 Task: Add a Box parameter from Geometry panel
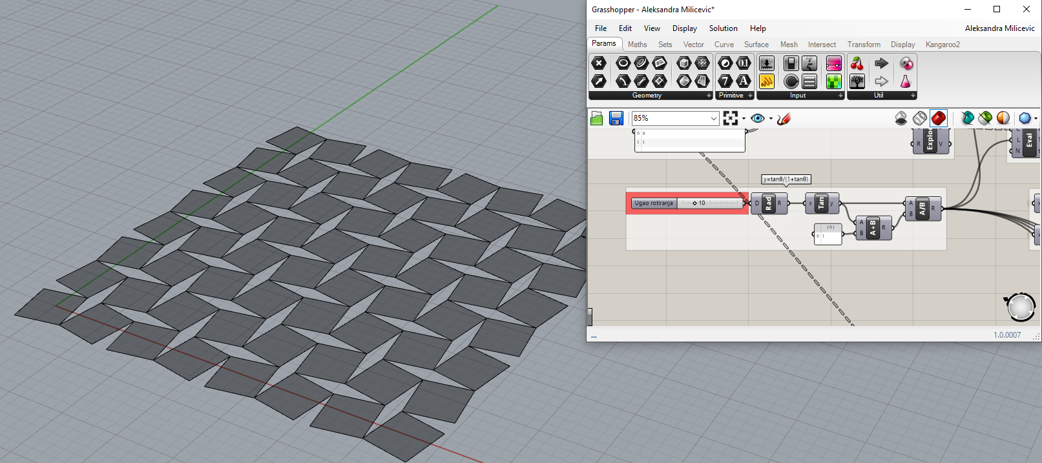[x=684, y=63]
